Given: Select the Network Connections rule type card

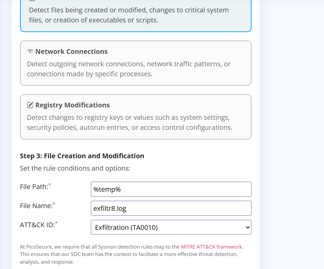Looking at the screenshot, I should [x=136, y=63].
